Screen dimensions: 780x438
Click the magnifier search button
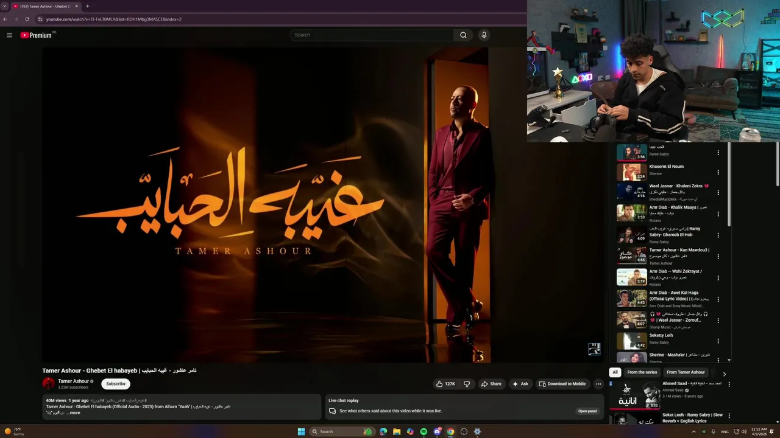pos(463,35)
